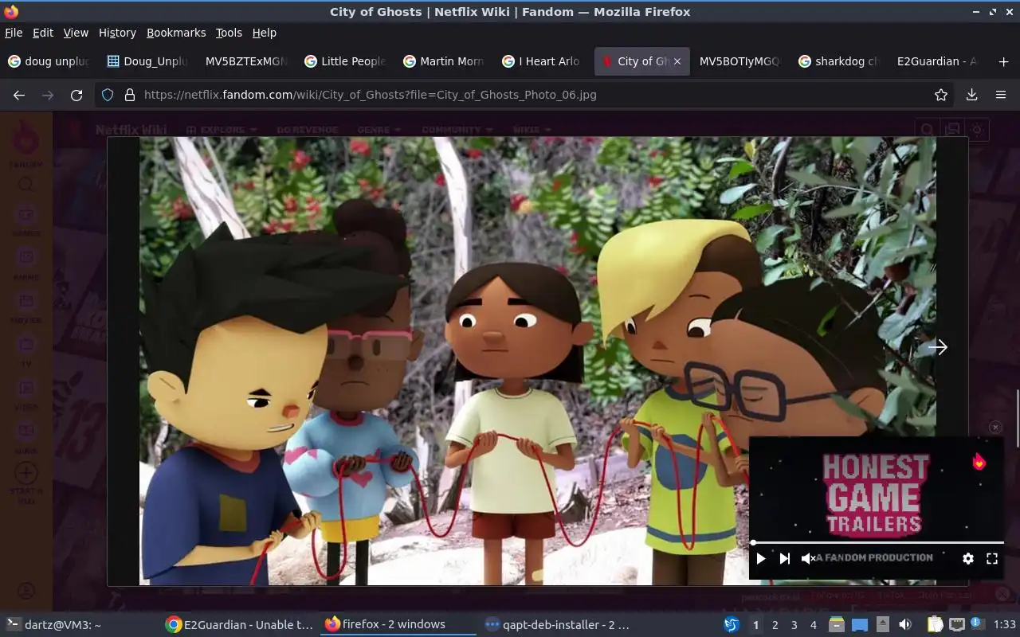The height and width of the screenshot is (637, 1020).
Task: Open the Help menu
Action: [265, 33]
